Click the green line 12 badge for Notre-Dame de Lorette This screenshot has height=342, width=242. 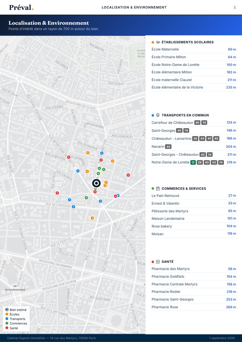(x=193, y=162)
